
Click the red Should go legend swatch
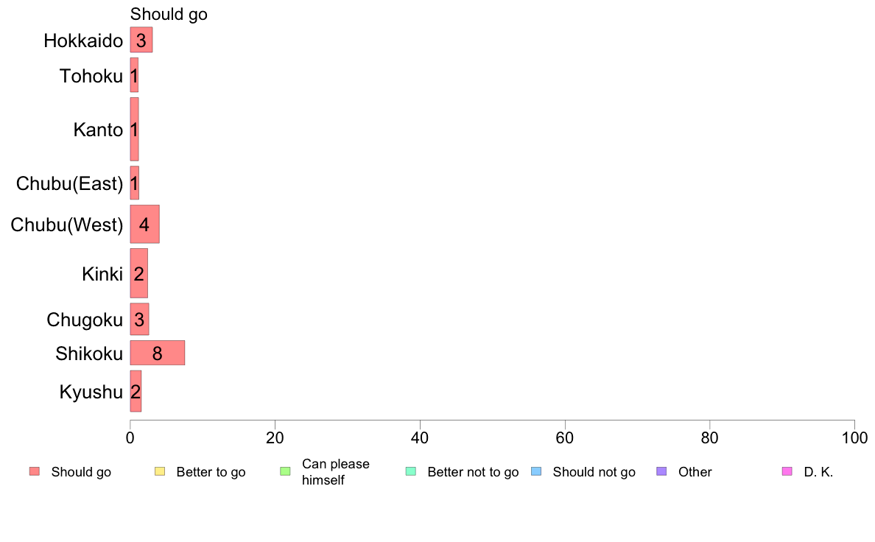point(35,471)
